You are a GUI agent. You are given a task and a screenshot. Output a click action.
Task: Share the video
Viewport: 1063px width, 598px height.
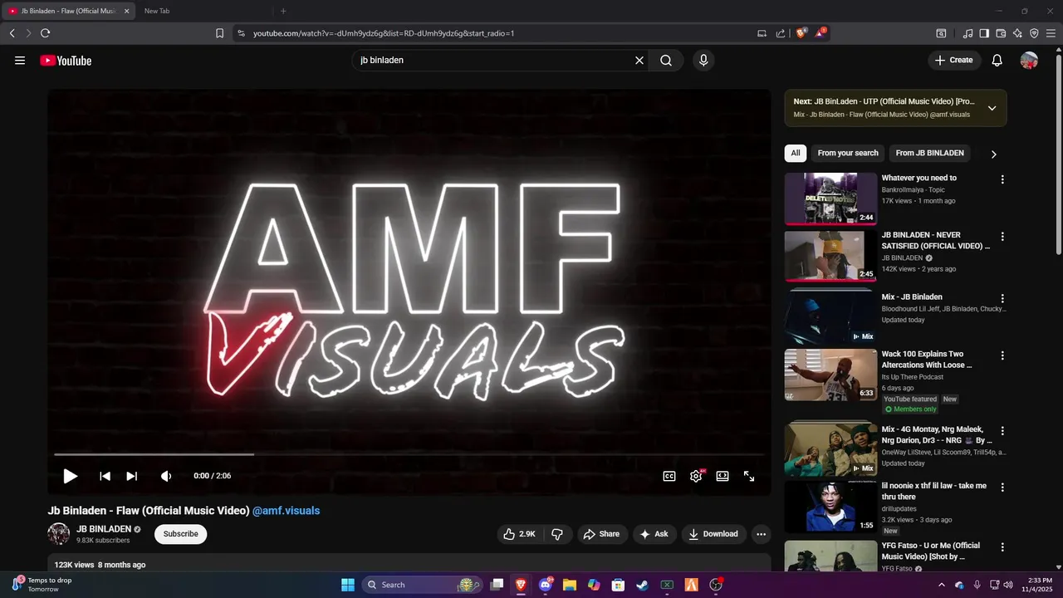(x=601, y=534)
